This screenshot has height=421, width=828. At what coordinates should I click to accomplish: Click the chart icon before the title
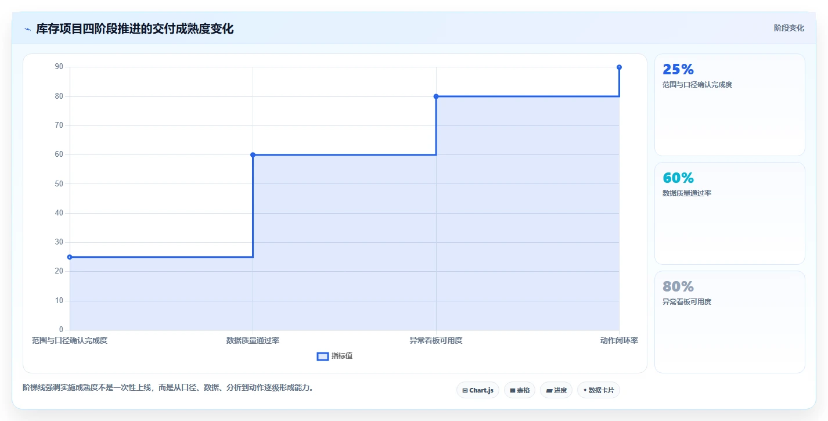point(27,28)
